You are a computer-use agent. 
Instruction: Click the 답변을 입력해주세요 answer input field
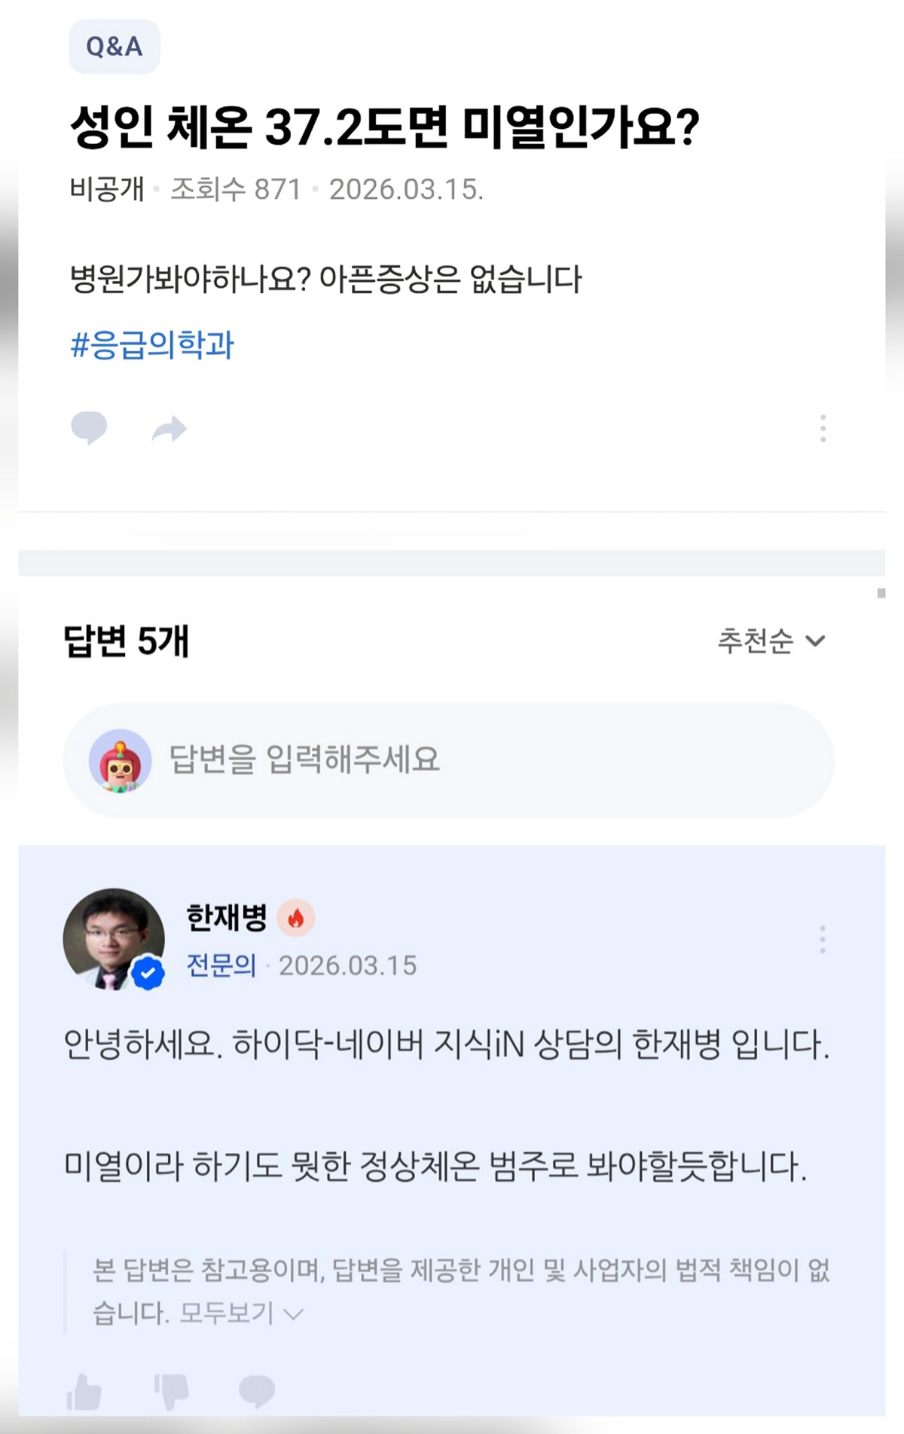[448, 760]
